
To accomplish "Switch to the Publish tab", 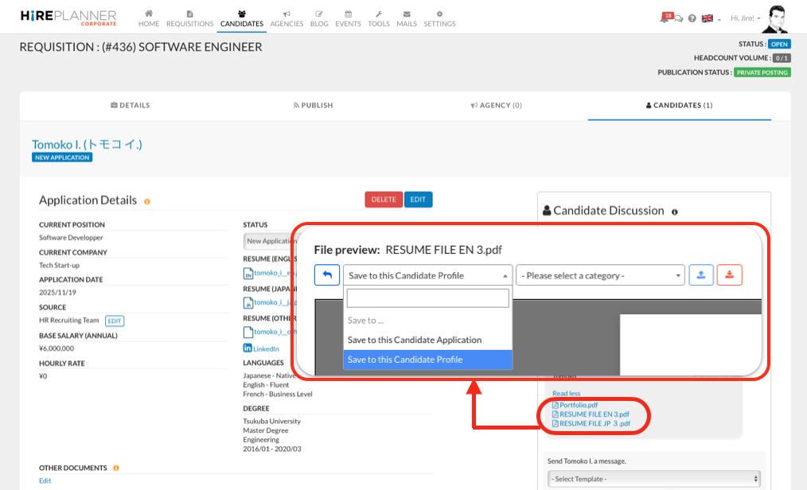I will tap(313, 105).
